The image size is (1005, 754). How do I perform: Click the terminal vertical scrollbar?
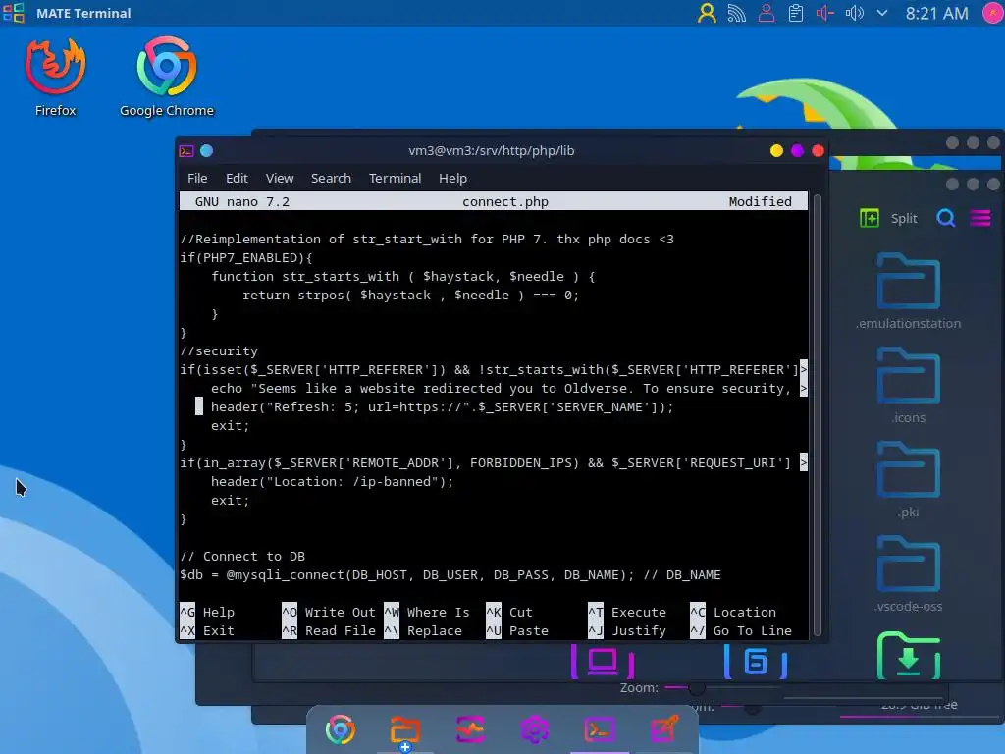tap(818, 413)
